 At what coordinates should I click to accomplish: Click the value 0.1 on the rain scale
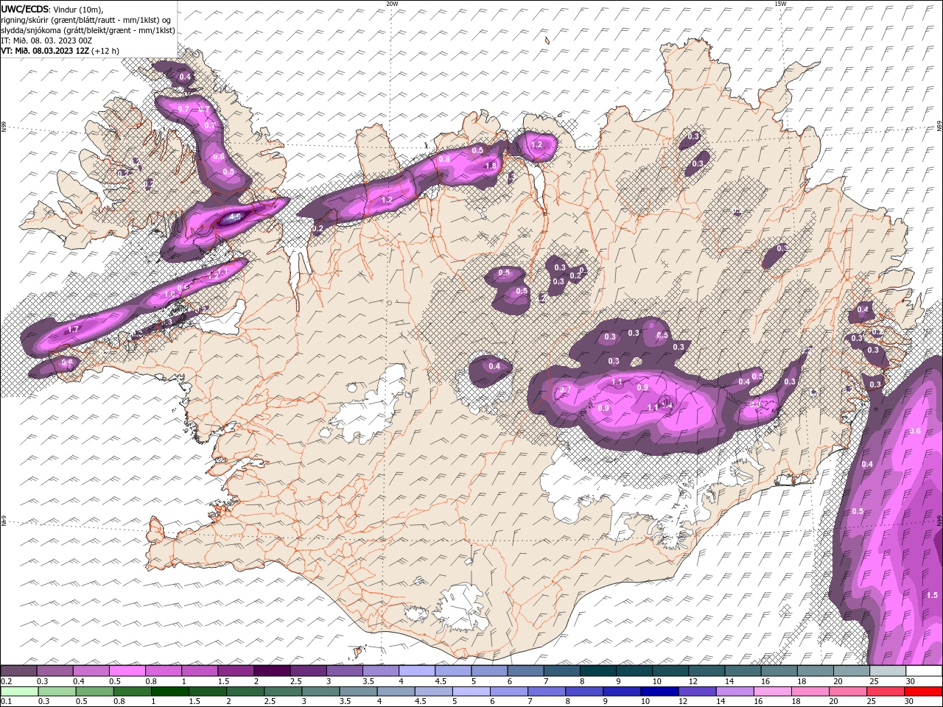[x=6, y=701]
